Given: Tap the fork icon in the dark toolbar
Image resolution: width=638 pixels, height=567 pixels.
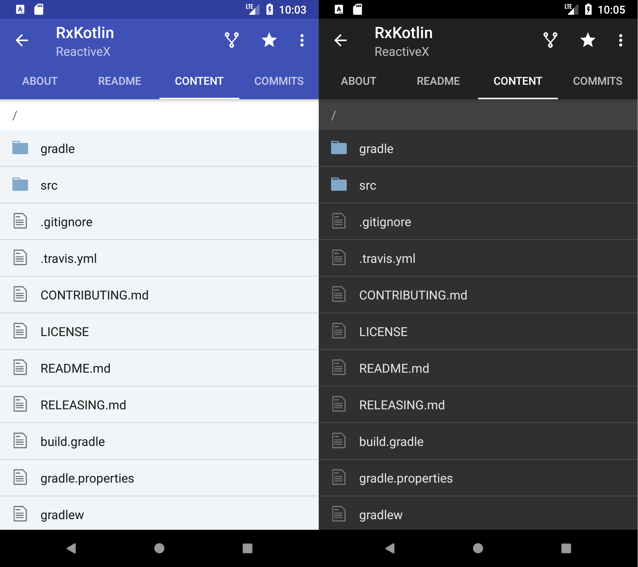Looking at the screenshot, I should click(550, 40).
